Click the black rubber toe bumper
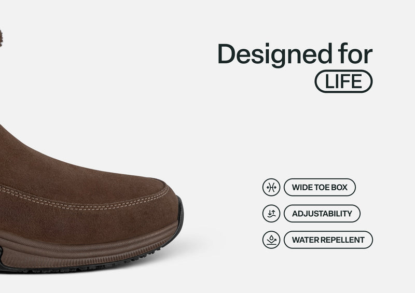The image size is (415, 293). pyautogui.click(x=179, y=218)
